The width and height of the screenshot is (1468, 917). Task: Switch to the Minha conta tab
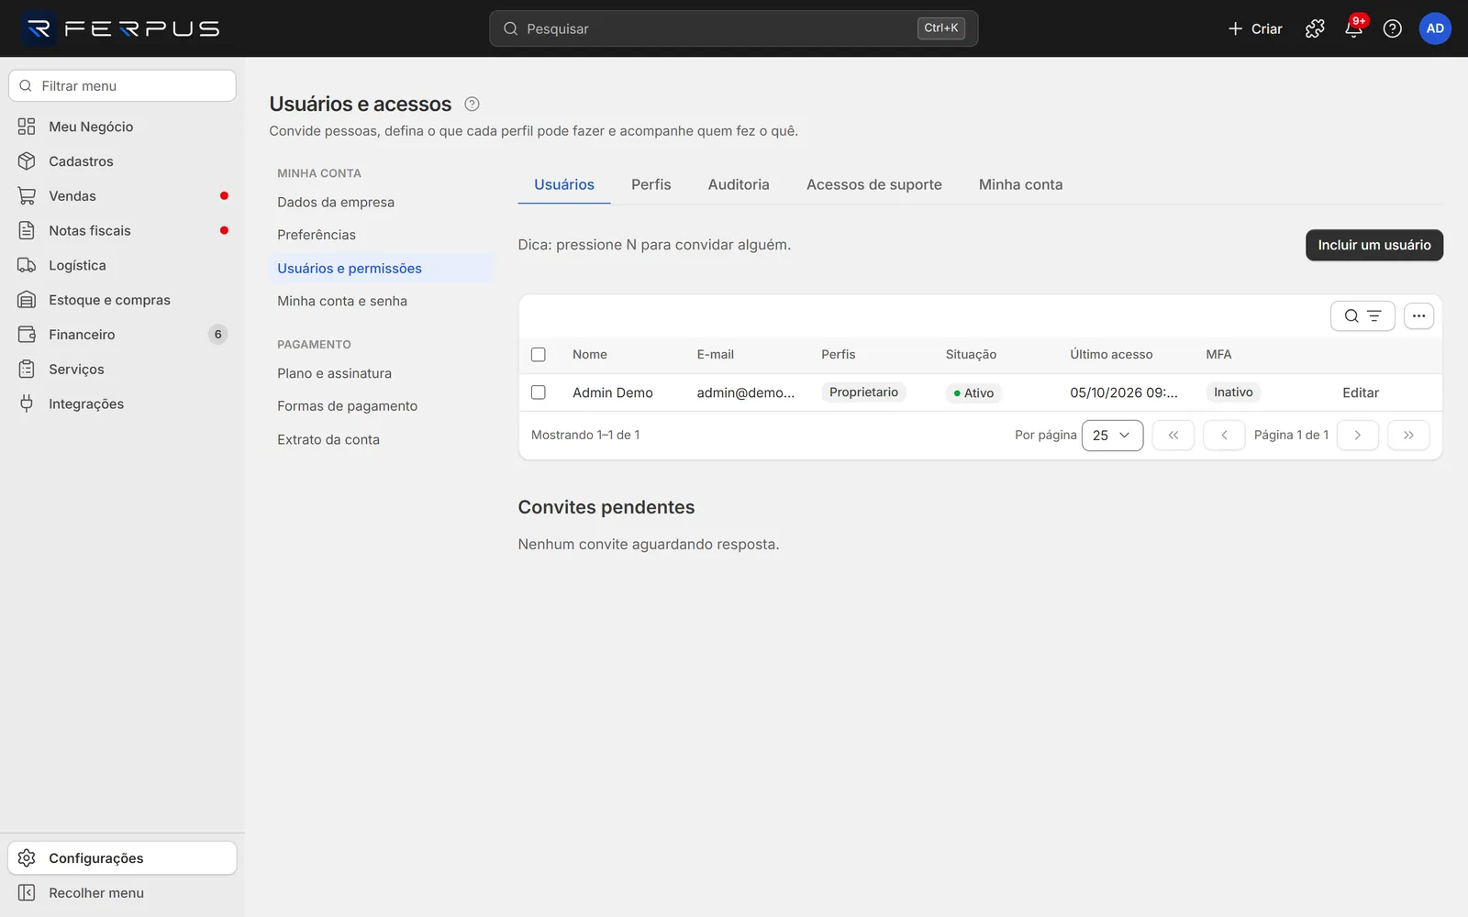[1020, 184]
